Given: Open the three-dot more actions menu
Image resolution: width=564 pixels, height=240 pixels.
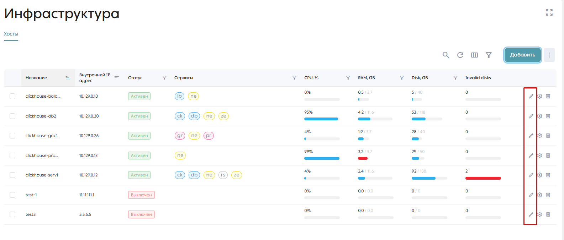Looking at the screenshot, I should click(549, 55).
